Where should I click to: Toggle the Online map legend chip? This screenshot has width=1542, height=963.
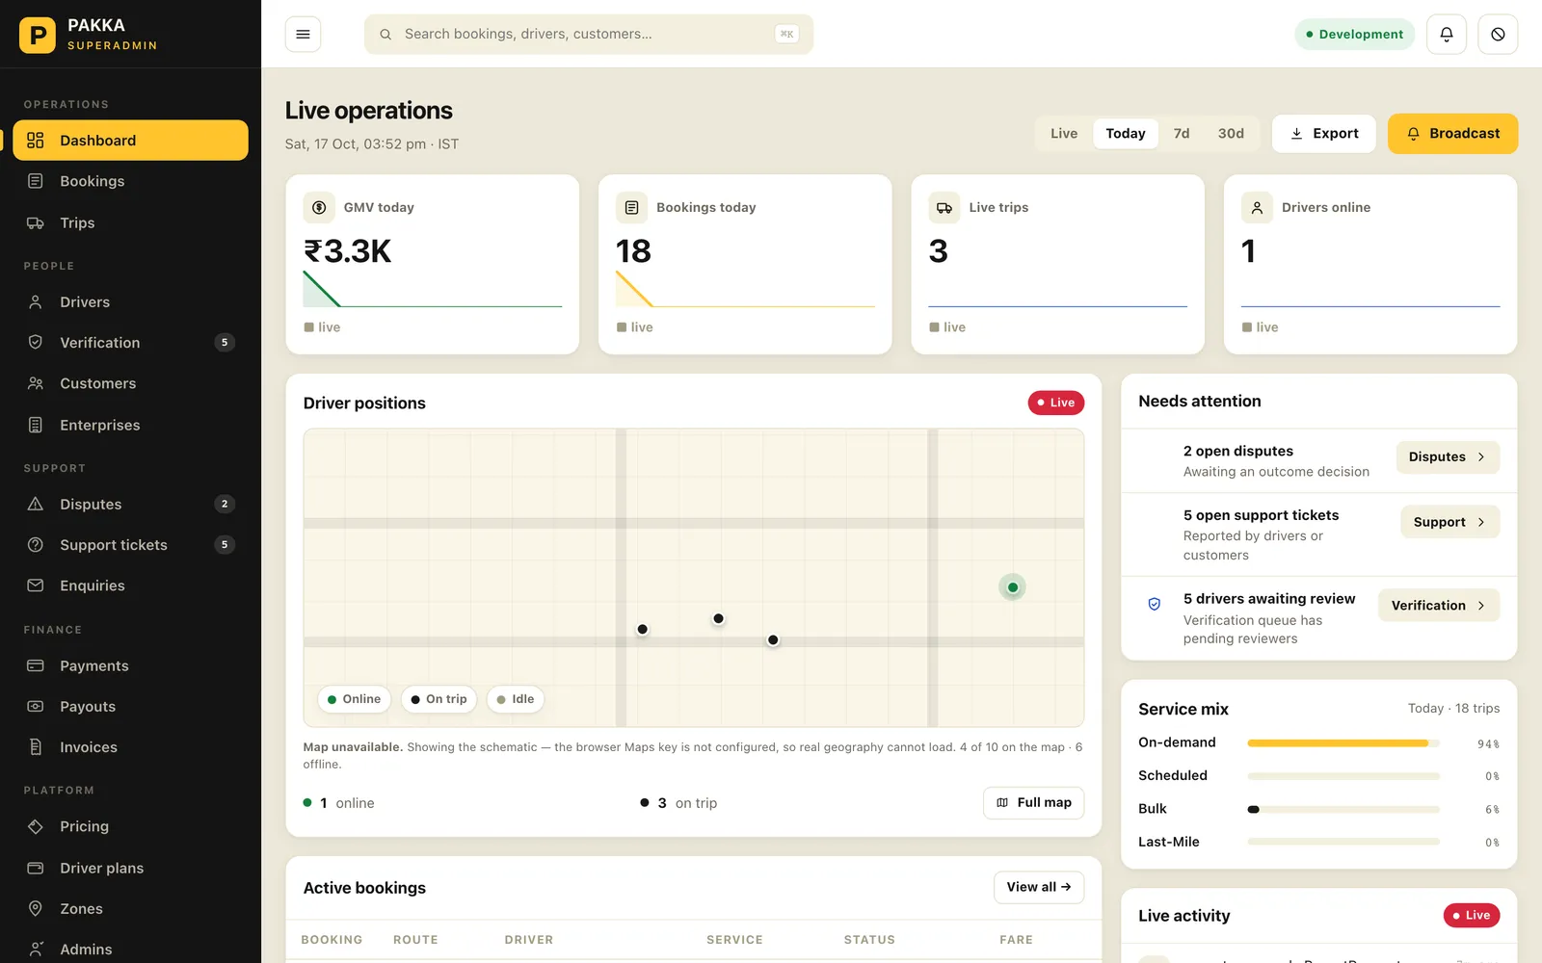(354, 699)
